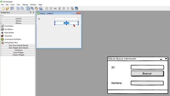Screen dimensions: 170x96
Task: Click the Dialog - untitled title bar
Action: click(54, 13)
